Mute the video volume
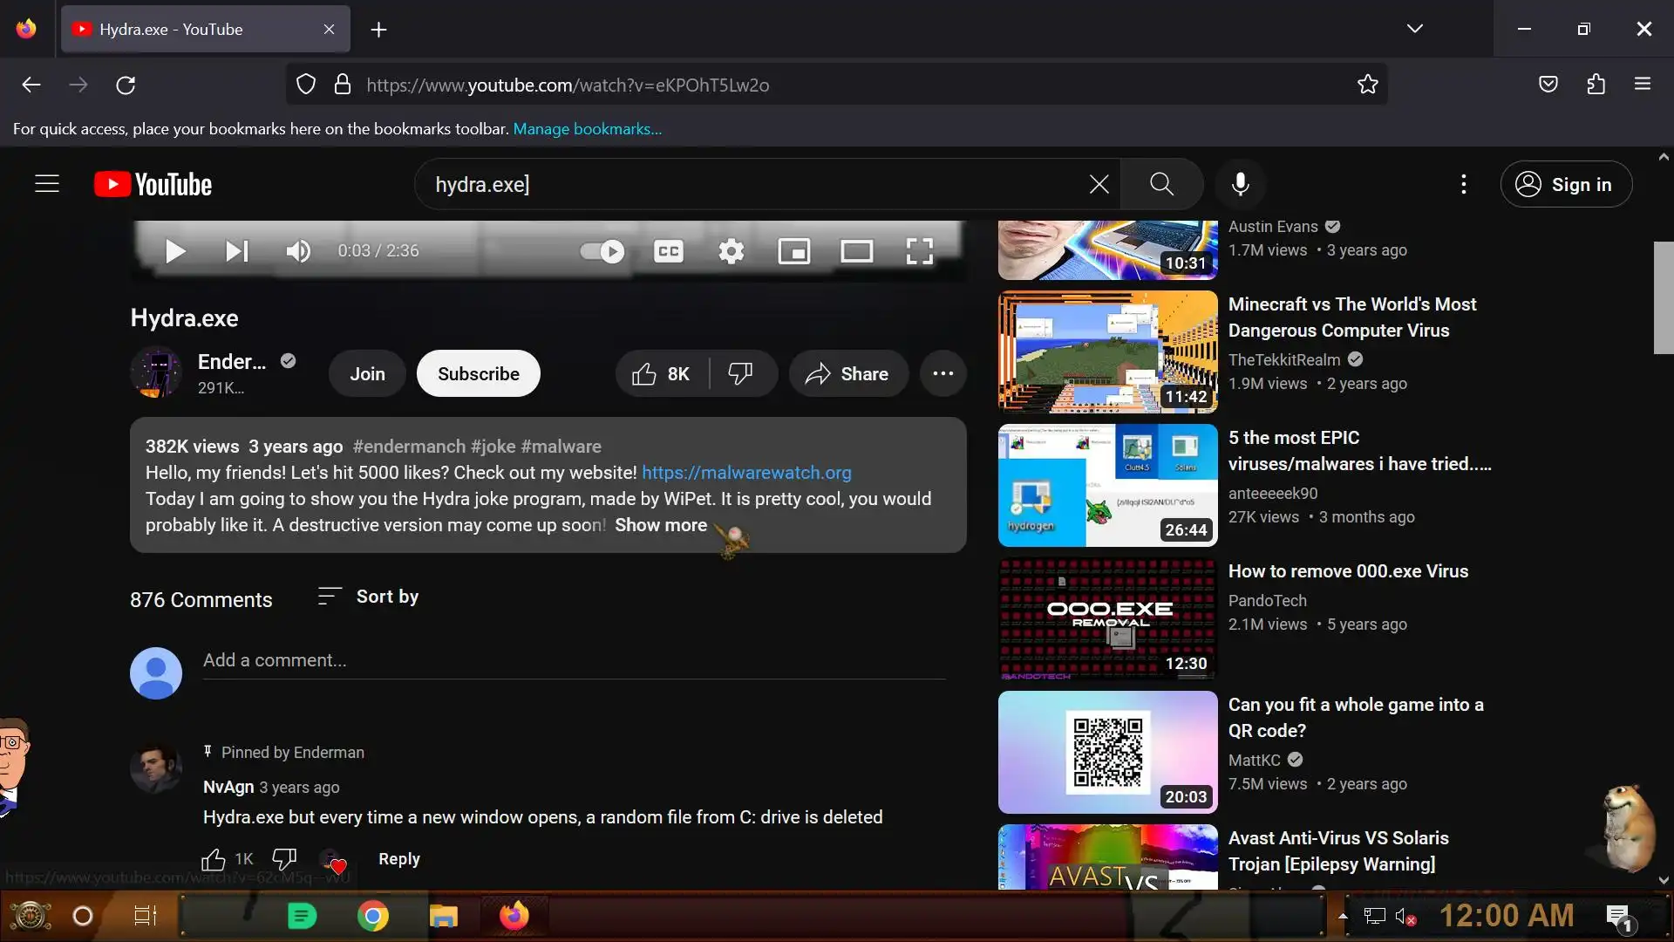Screen dimensions: 1674x942 [297, 252]
